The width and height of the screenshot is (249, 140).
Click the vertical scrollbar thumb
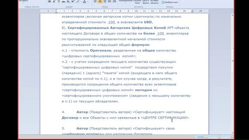click(233, 61)
